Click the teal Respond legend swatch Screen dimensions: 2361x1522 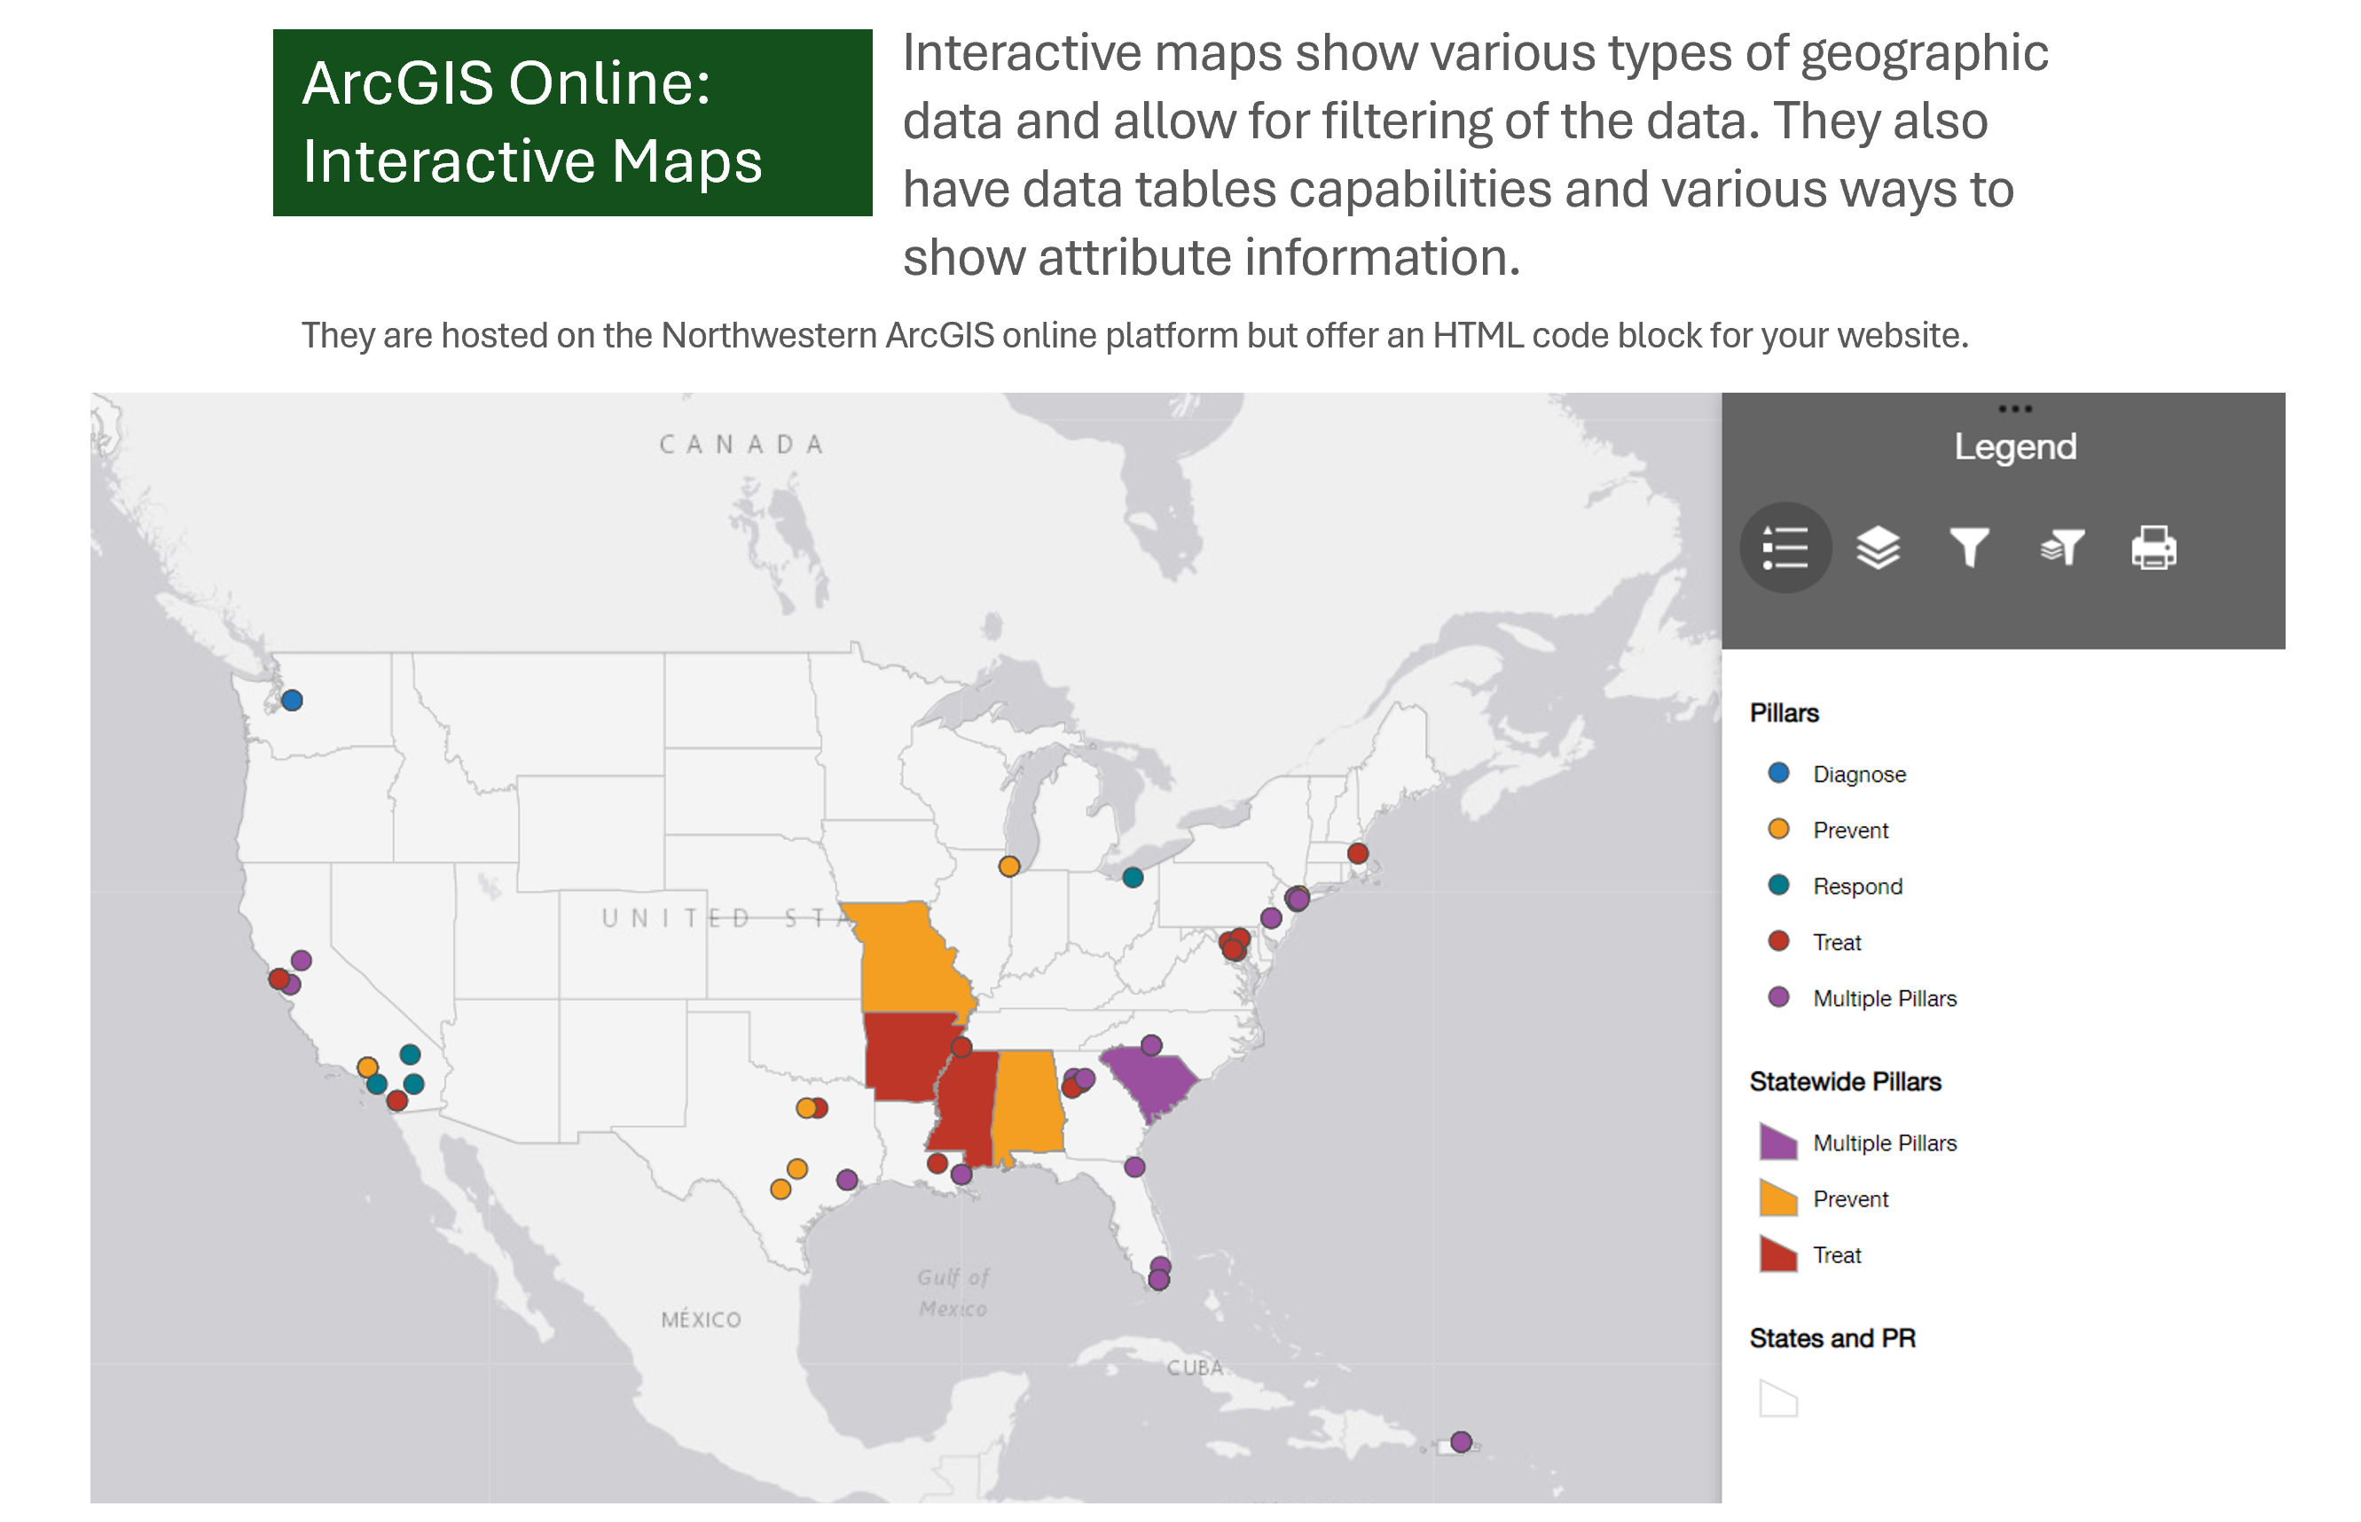(x=1777, y=885)
